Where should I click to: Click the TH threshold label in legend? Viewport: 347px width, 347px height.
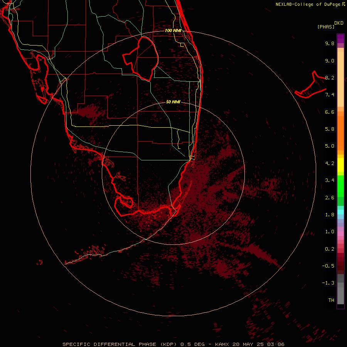click(331, 300)
